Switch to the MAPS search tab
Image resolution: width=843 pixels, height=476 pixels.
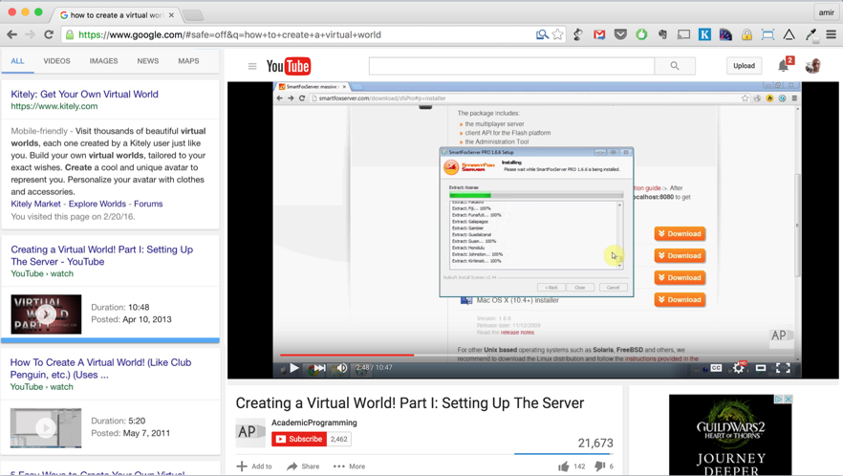tap(188, 61)
